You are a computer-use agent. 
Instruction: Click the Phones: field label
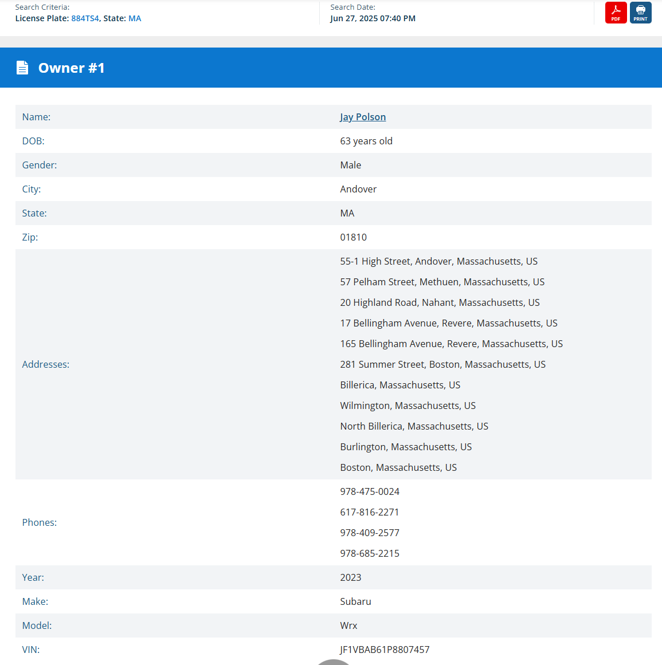[x=40, y=522]
